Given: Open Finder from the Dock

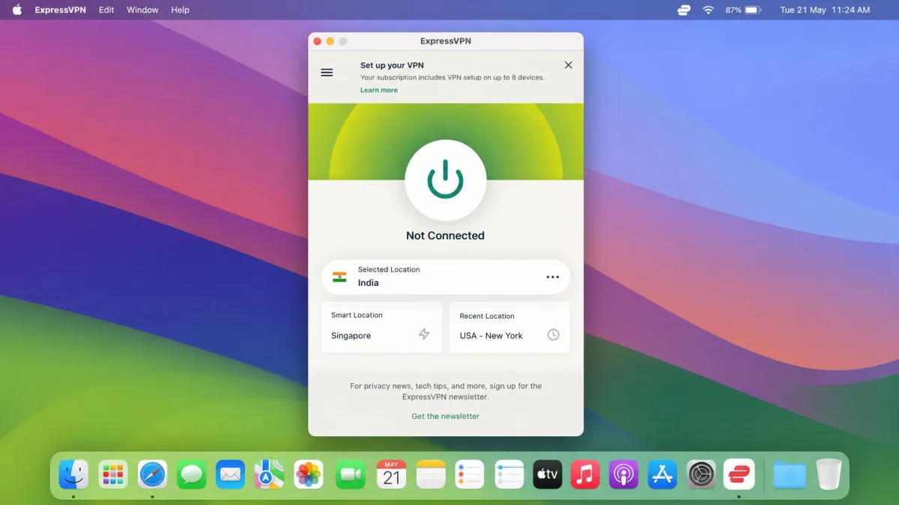Looking at the screenshot, I should (x=73, y=474).
